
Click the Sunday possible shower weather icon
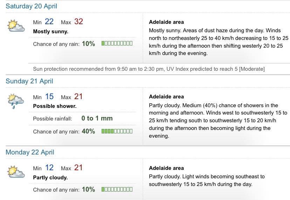click(16, 101)
